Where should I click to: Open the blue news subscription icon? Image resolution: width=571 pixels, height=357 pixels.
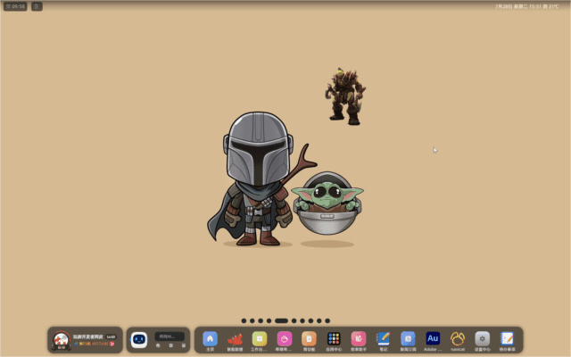pos(409,339)
